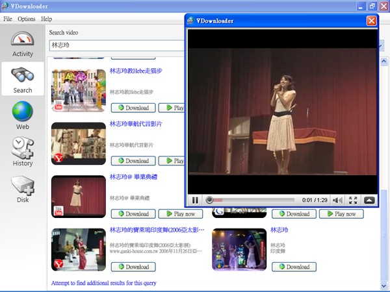Pause the playing video
Screen dimensions: 390x292
pos(195,200)
